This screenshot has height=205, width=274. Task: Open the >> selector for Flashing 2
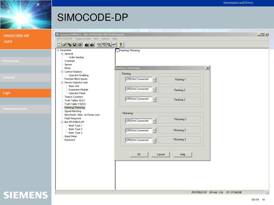(154, 90)
